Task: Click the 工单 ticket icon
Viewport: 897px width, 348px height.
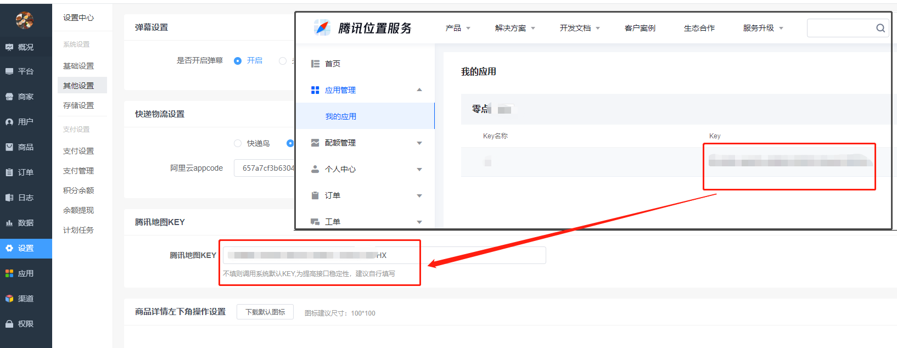Action: coord(315,222)
